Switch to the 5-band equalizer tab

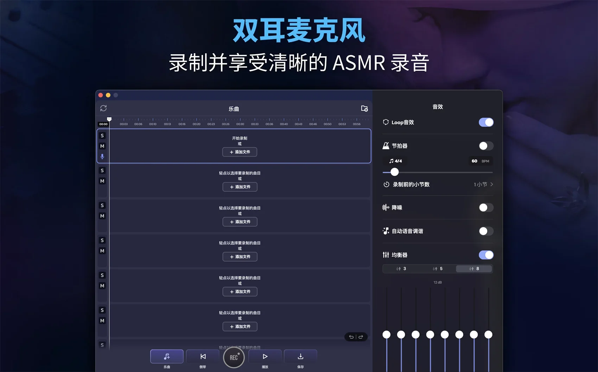pos(438,269)
